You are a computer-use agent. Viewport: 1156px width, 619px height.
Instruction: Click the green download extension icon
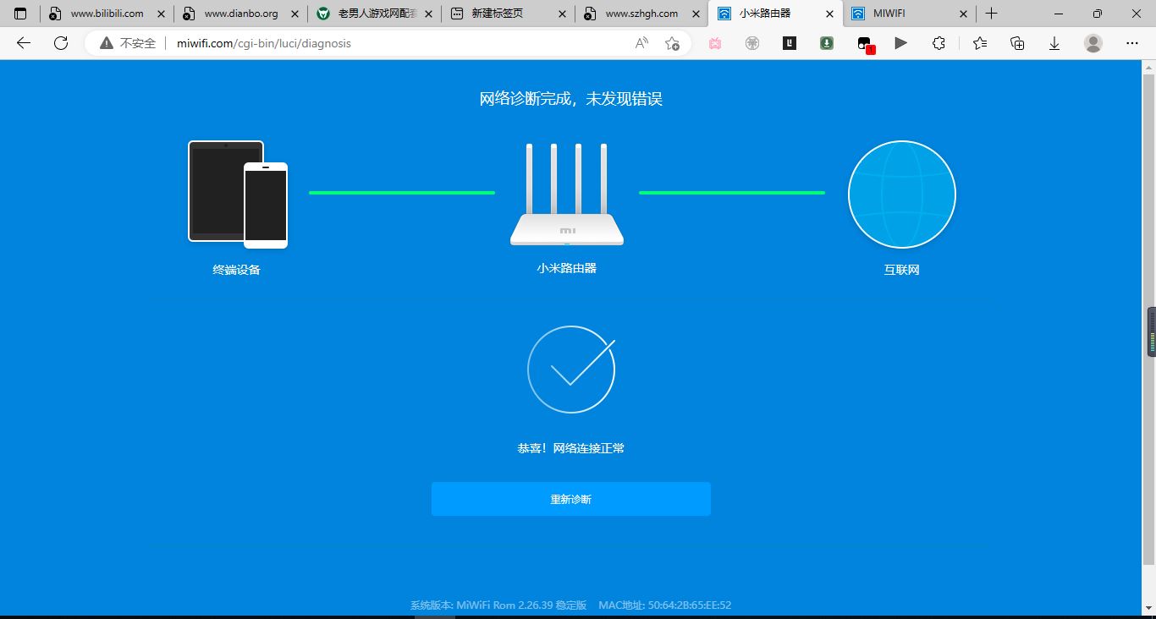[x=827, y=43]
